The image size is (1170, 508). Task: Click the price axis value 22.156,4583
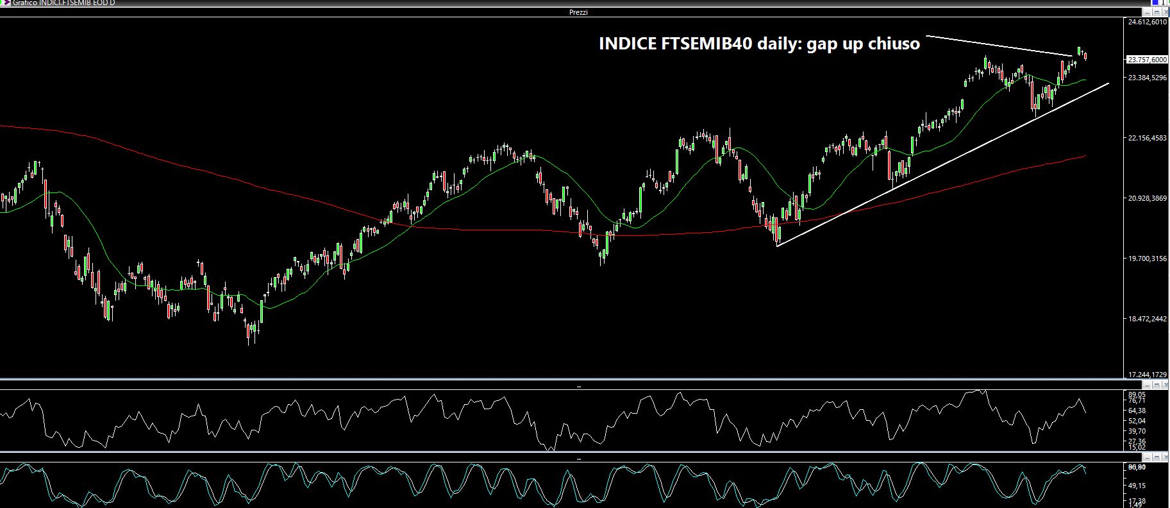(x=1148, y=138)
